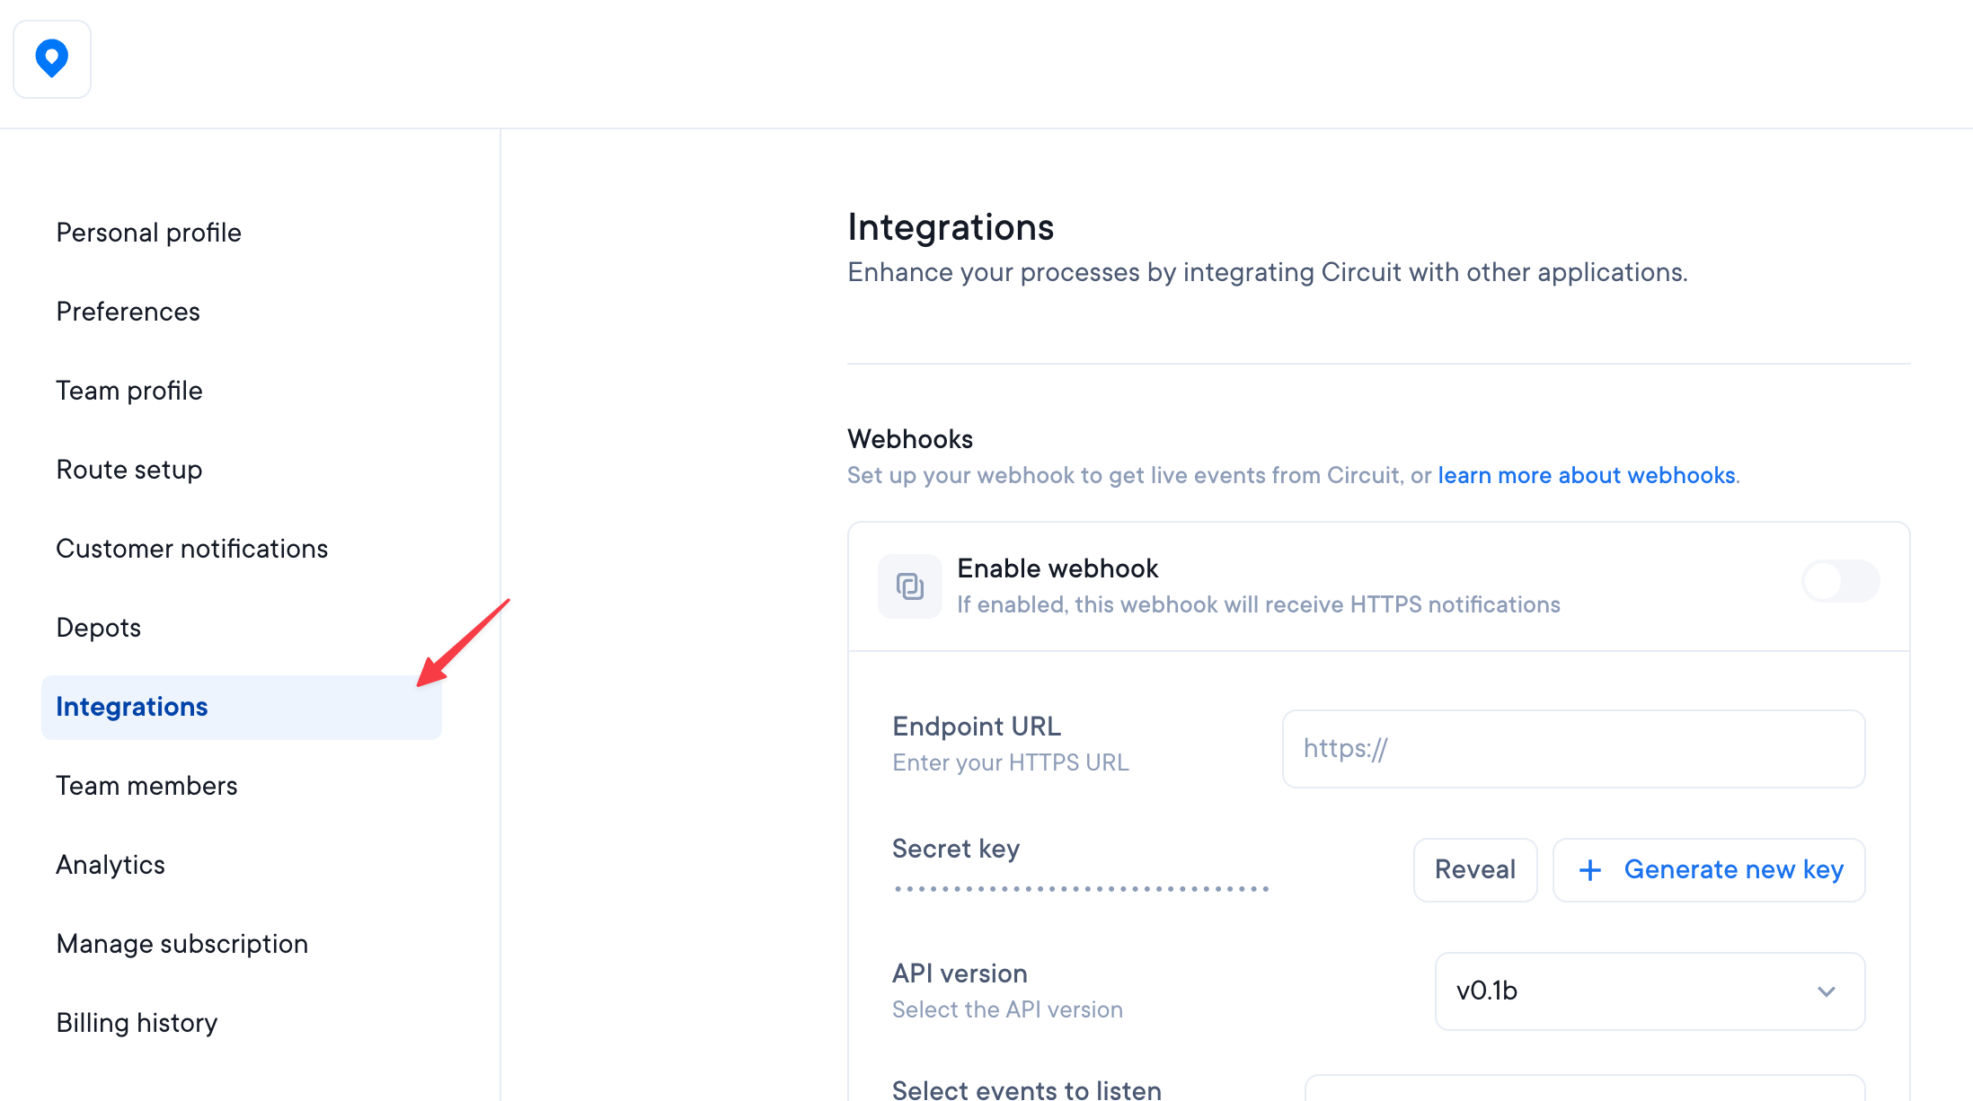
Task: Reveal the secret key
Action: 1474,869
